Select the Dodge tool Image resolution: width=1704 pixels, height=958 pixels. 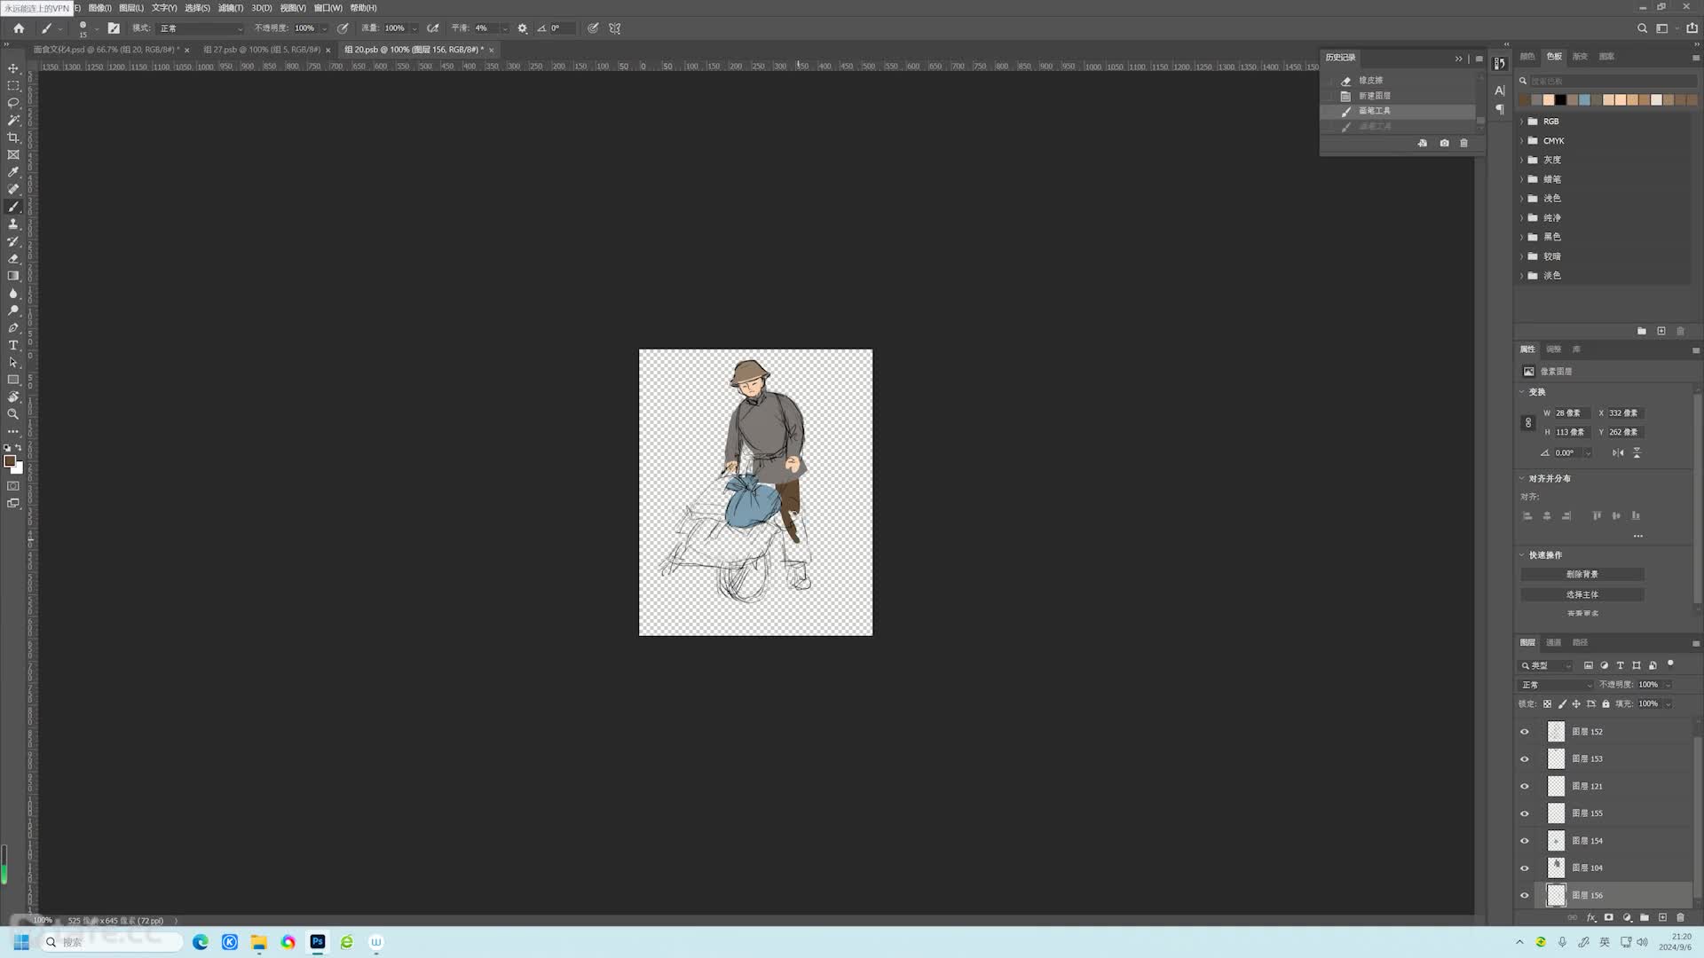pos(13,310)
